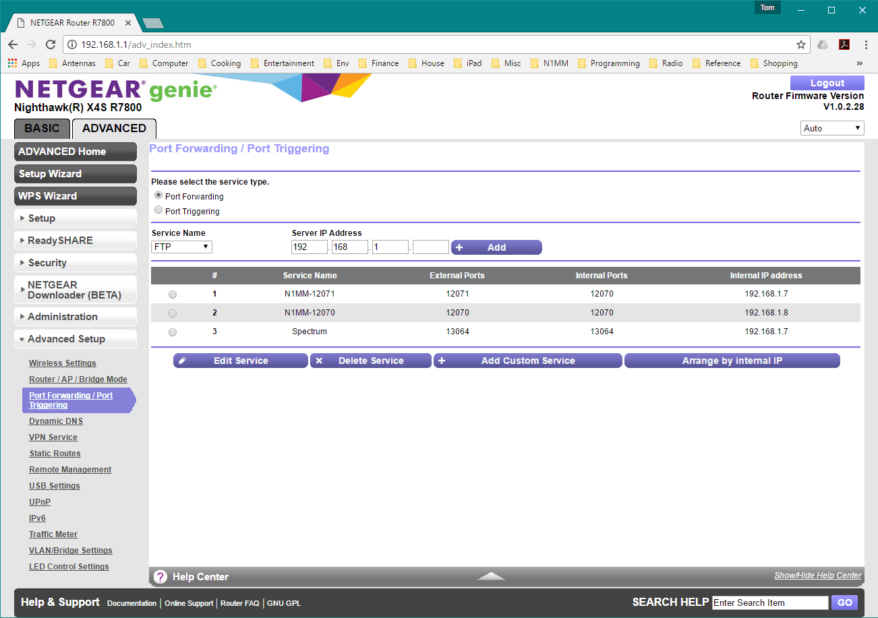This screenshot has height=618, width=878.
Task: Show hidden bookmarks with chevron
Action: (x=860, y=63)
